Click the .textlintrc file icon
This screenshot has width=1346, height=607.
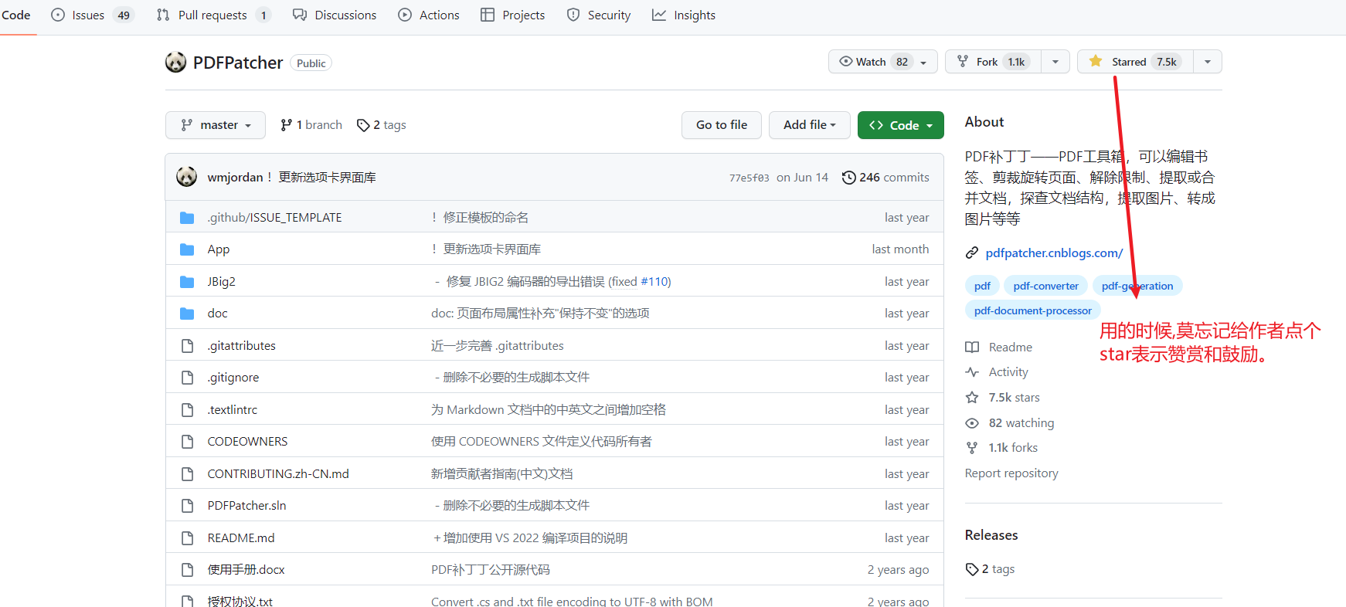click(187, 410)
